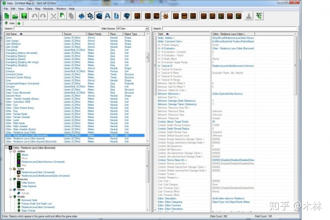330x220 pixels.
Task: Open the Modules menu
Action: [48, 9]
